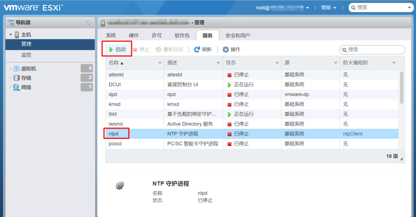Click the red stopped icon in the dpd row

coord(230,95)
